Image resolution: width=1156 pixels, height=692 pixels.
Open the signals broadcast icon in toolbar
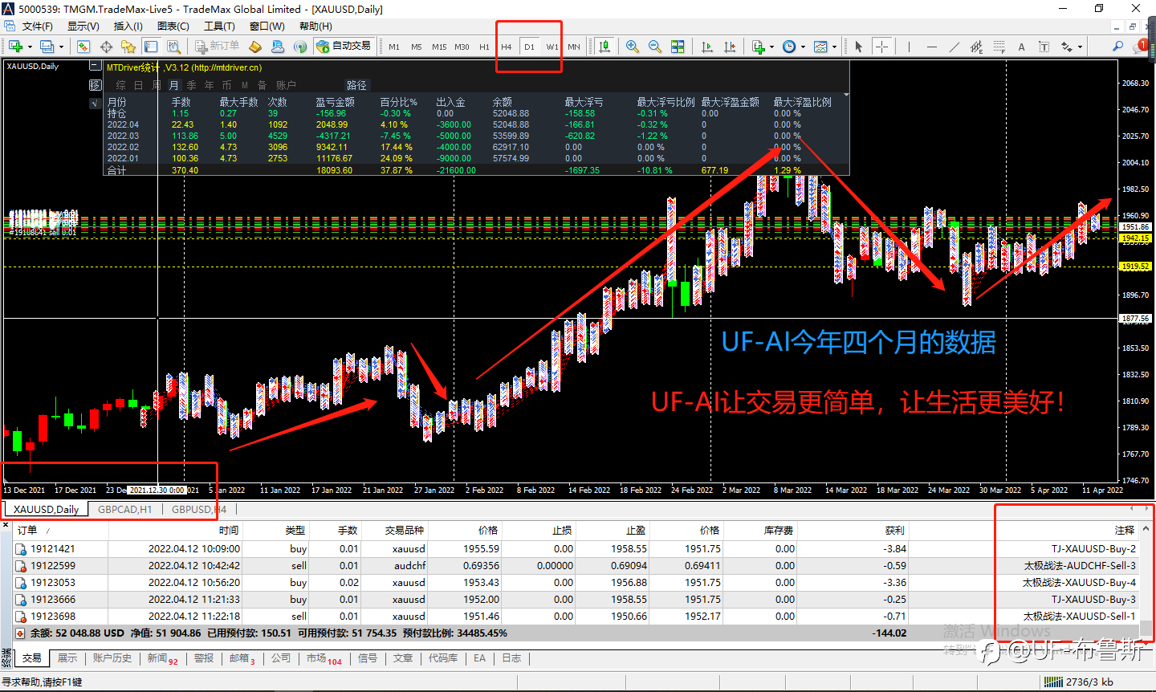click(x=300, y=47)
